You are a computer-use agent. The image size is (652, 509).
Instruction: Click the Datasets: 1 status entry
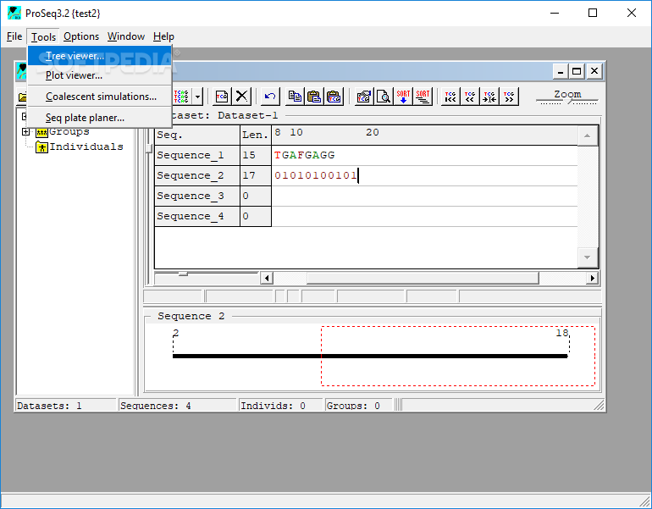66,406
